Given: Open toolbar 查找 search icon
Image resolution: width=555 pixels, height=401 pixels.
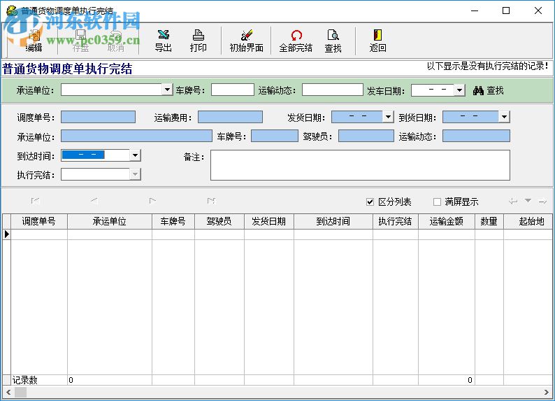Looking at the screenshot, I should pyautogui.click(x=333, y=41).
